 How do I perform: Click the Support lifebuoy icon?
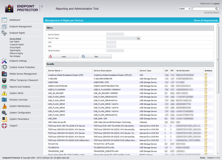pyautogui.click(x=4, y=126)
